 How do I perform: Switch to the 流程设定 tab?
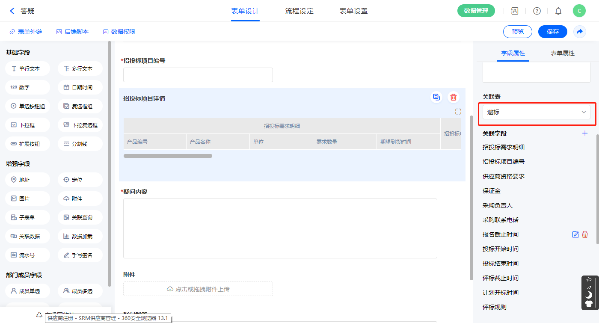(x=299, y=11)
